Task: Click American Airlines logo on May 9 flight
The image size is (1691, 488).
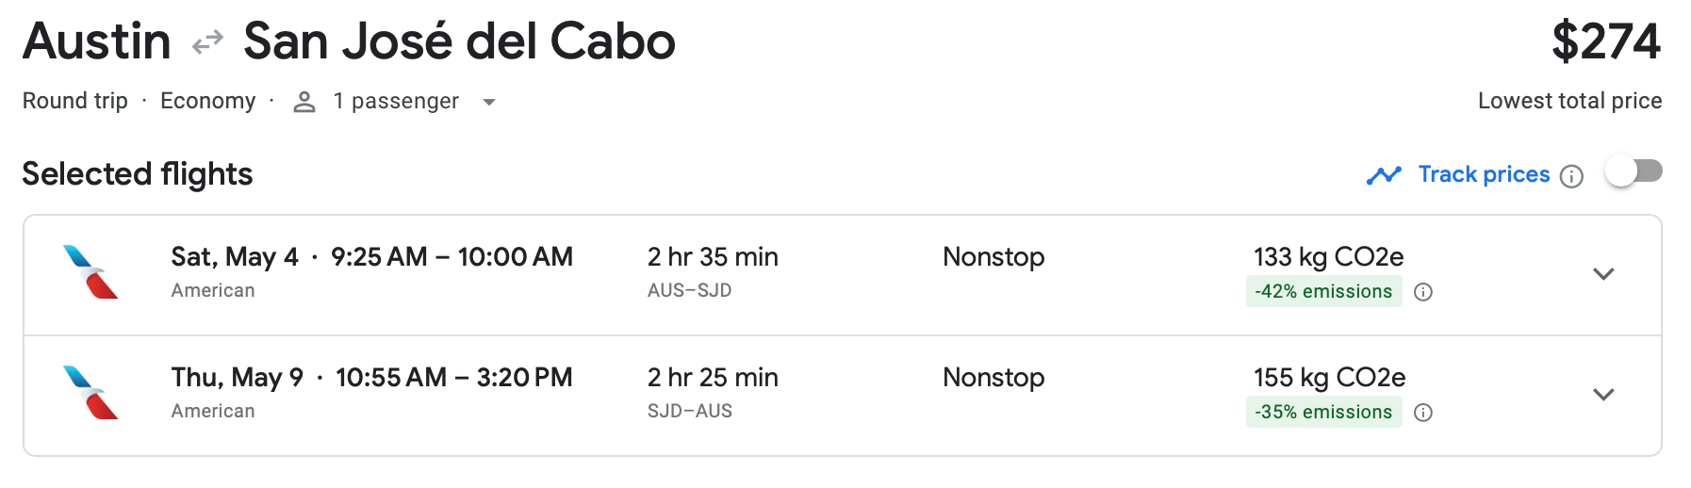Action: point(90,393)
